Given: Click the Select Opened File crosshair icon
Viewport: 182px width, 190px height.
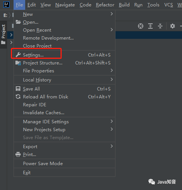Looking at the screenshot, I should (x=141, y=26).
